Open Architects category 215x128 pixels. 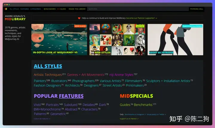72,85
